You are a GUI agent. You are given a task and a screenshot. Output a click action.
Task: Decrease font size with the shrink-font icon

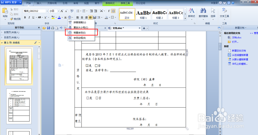click(x=66, y=11)
